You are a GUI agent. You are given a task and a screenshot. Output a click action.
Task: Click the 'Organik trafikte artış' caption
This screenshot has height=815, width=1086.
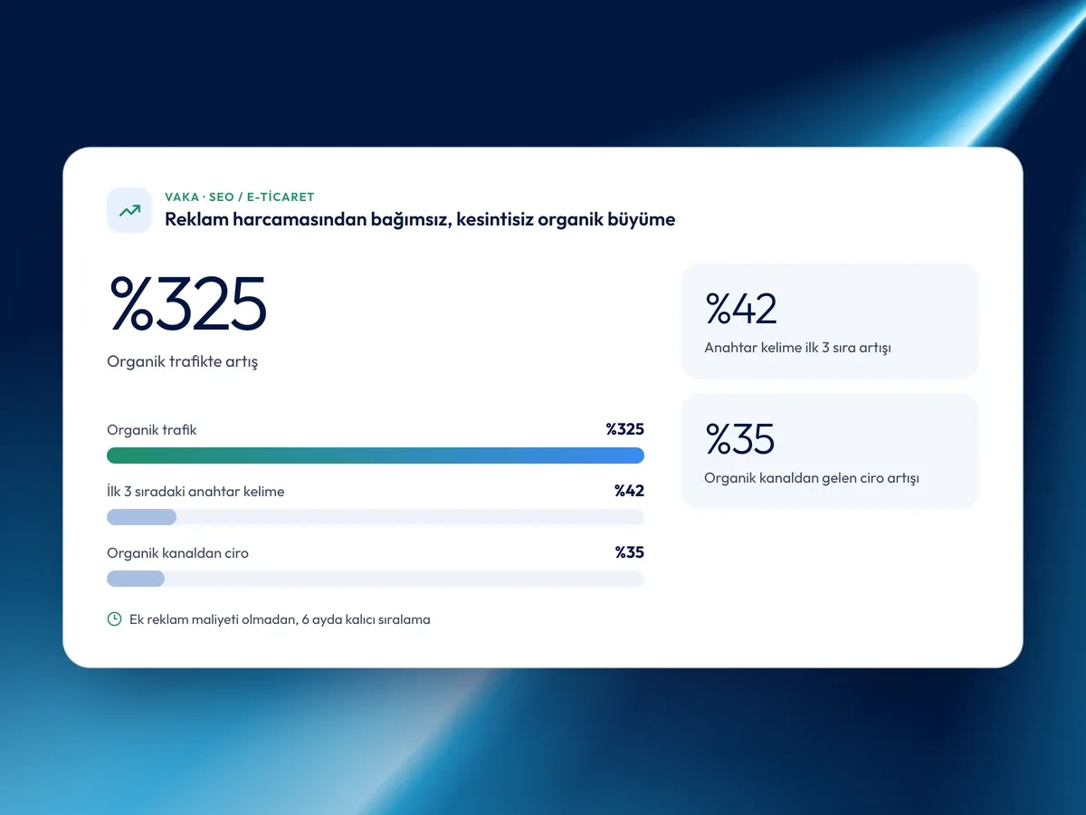point(183,362)
